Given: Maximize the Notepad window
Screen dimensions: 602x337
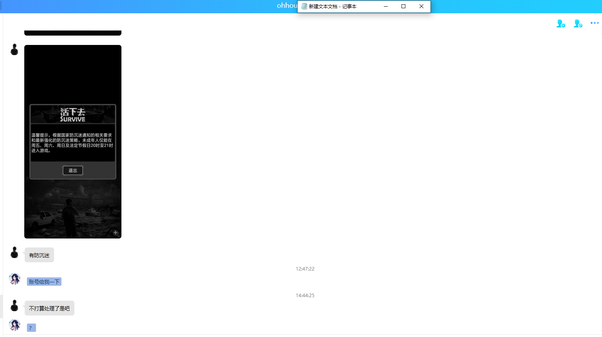Looking at the screenshot, I should [x=403, y=6].
